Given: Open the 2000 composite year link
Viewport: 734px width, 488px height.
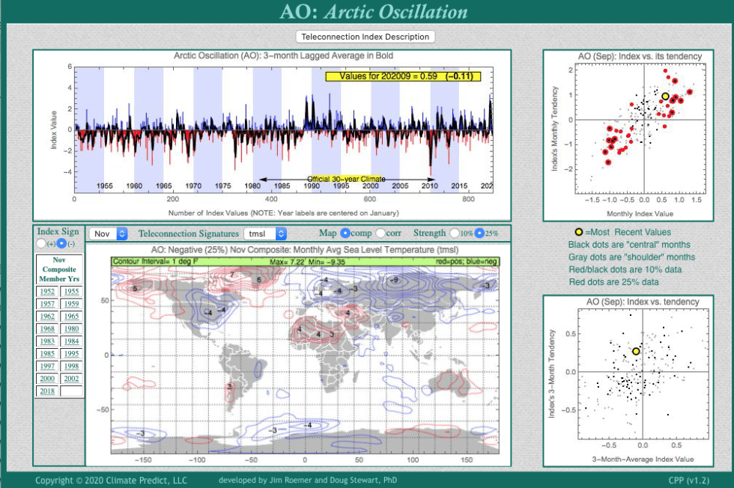Looking at the screenshot, I should coord(49,378).
